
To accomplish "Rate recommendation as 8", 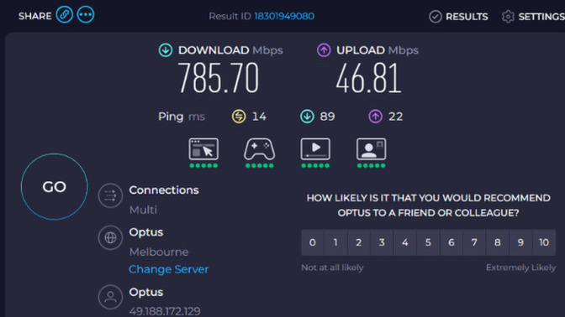I will [x=497, y=242].
